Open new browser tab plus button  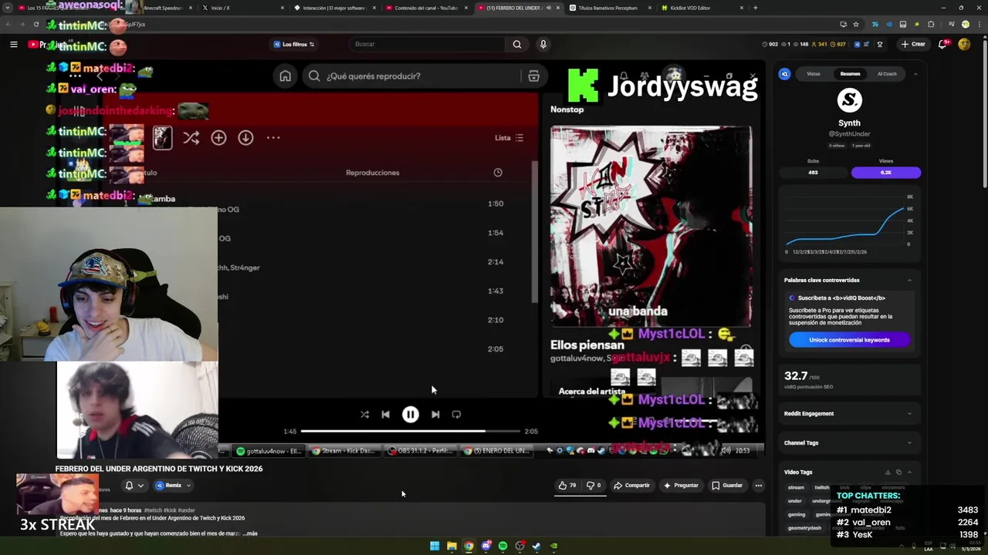(755, 8)
